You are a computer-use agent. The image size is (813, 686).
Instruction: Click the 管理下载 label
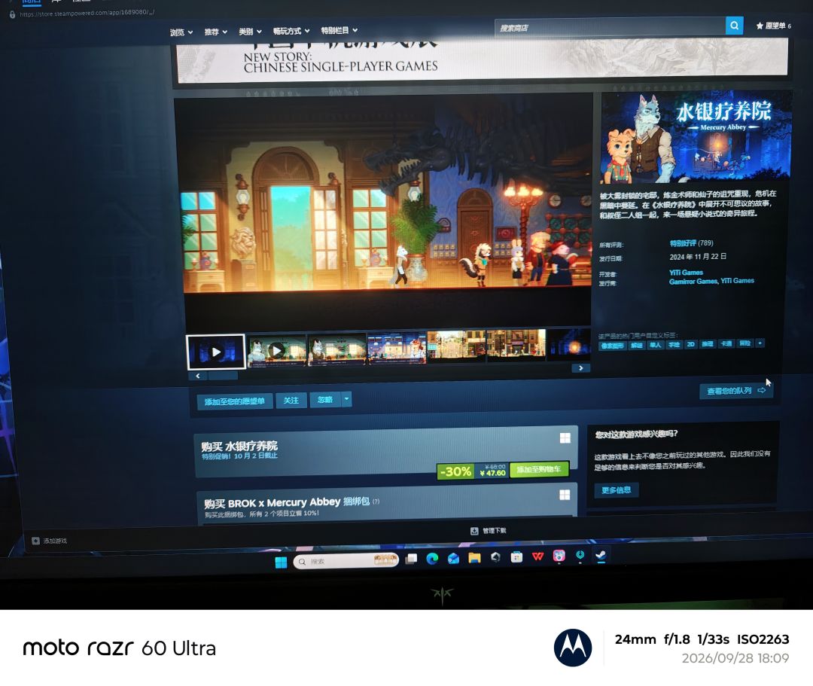click(x=494, y=530)
